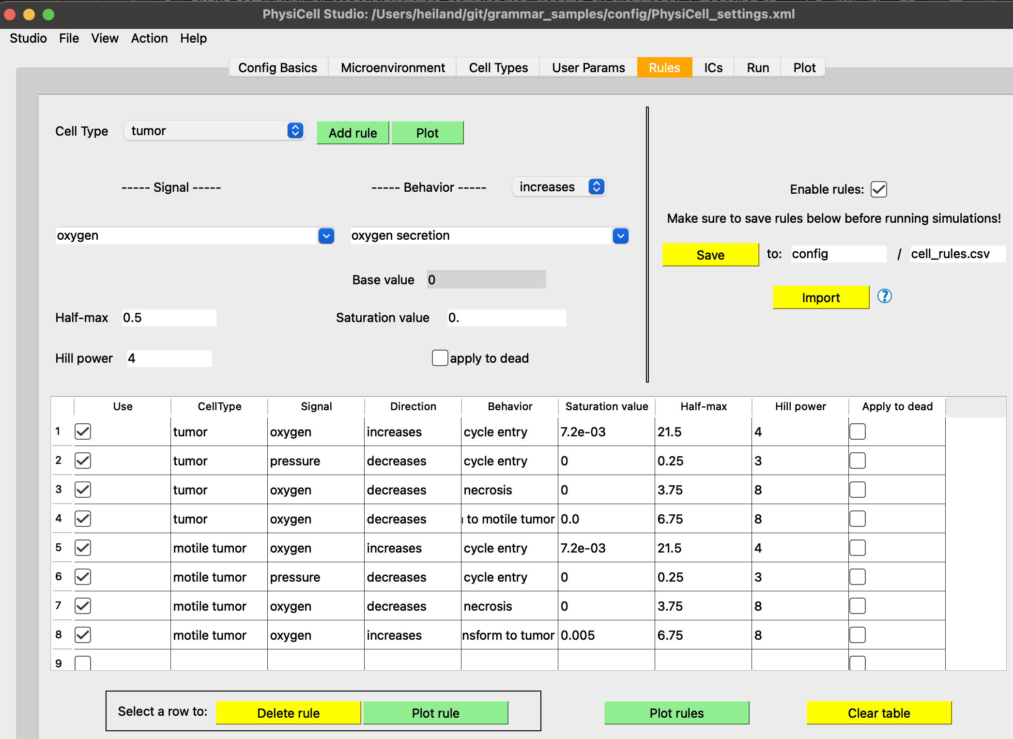
Task: Uncheck Use for rule row 8
Action: pos(83,635)
